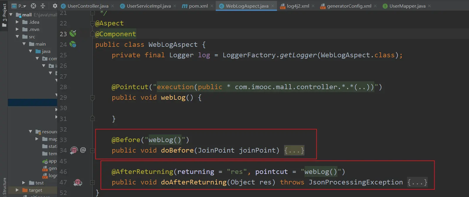Open Project panel settings gear
Image resolution: width=469 pixels, height=197 pixels.
tap(55, 6)
